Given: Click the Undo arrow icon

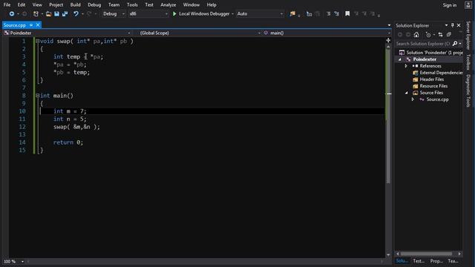Looking at the screenshot, I should pos(76,14).
